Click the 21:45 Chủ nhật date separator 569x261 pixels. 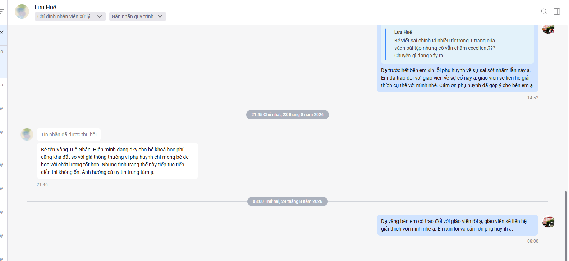tap(288, 115)
